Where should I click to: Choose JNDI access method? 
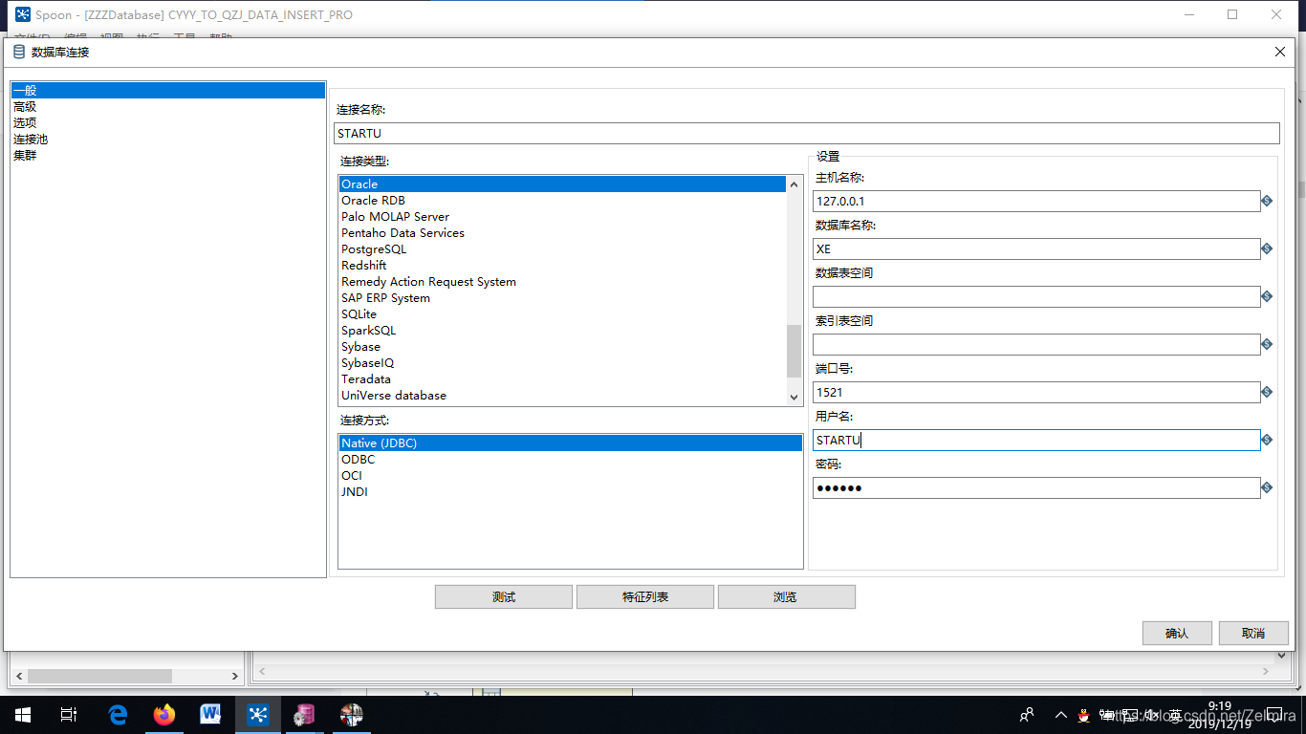571,492
